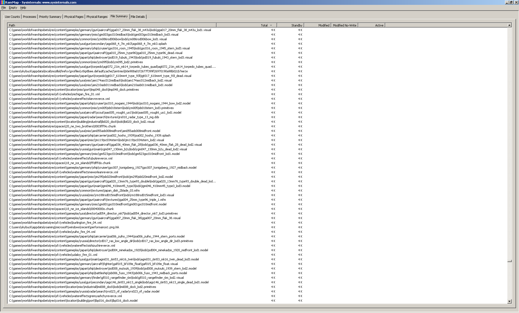
Task: Select the michigan_fire_01.xml file row
Action: (x=54, y=94)
